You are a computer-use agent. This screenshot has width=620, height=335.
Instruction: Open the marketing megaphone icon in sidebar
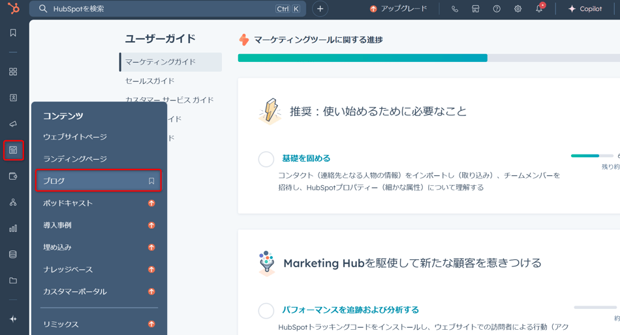pyautogui.click(x=13, y=124)
